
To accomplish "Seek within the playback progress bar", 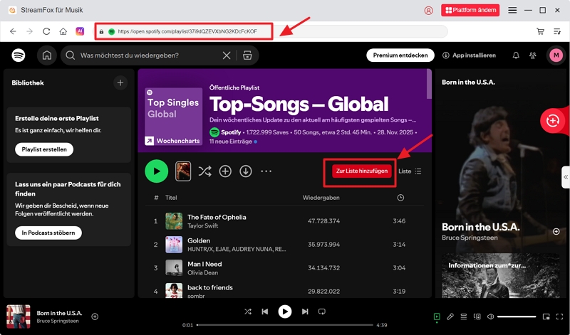I will coord(285,325).
